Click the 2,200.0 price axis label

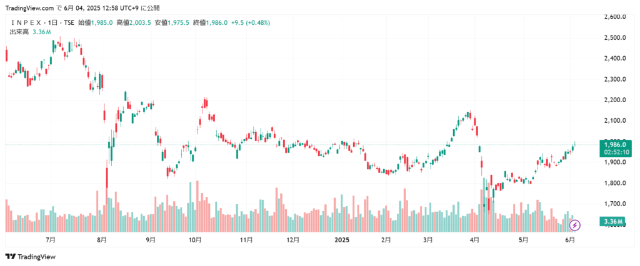[615, 100]
